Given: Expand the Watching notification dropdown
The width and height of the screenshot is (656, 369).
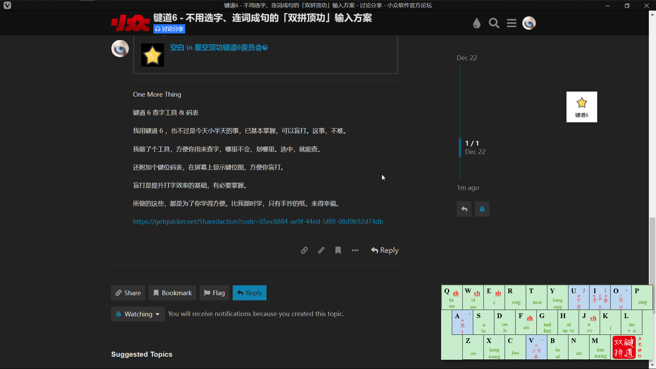Looking at the screenshot, I should coord(138,314).
